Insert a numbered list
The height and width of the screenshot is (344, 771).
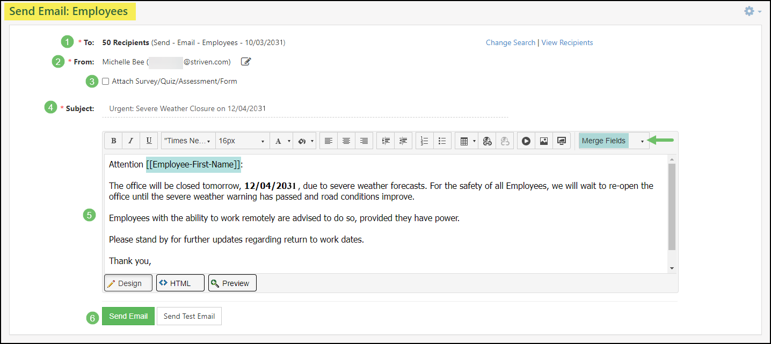click(x=425, y=141)
